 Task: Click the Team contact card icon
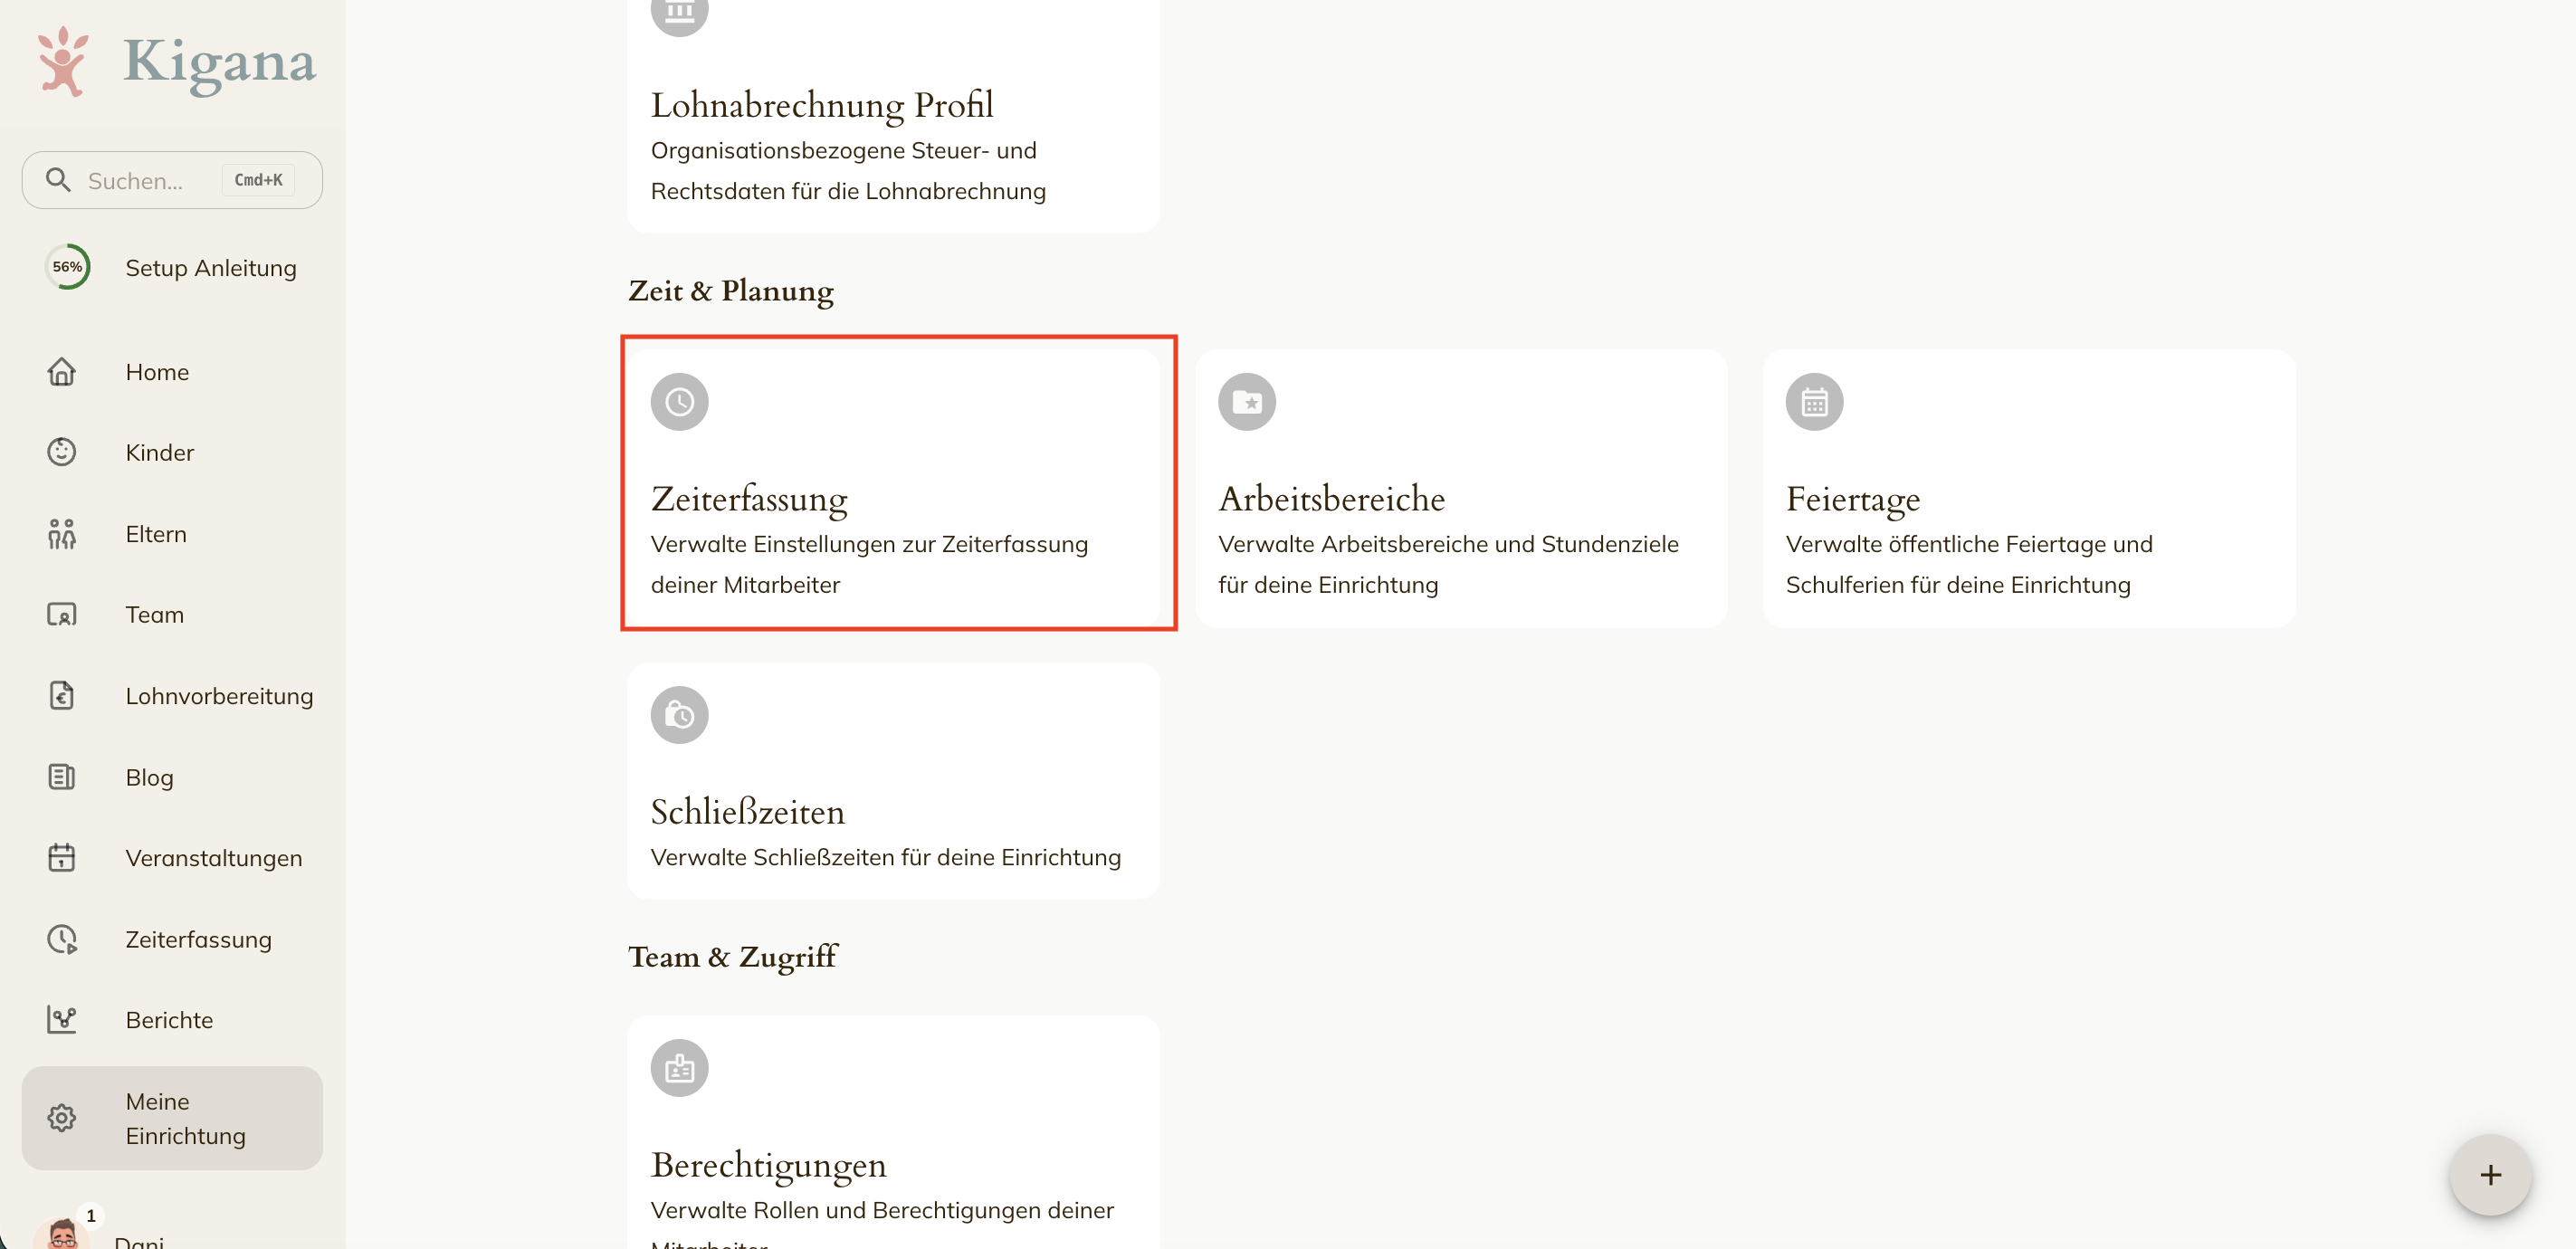62,614
